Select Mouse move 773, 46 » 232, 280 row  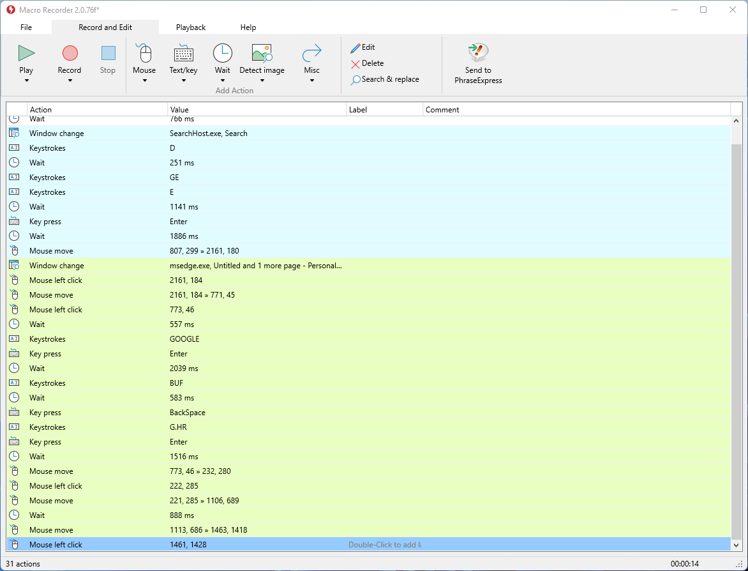(369, 471)
